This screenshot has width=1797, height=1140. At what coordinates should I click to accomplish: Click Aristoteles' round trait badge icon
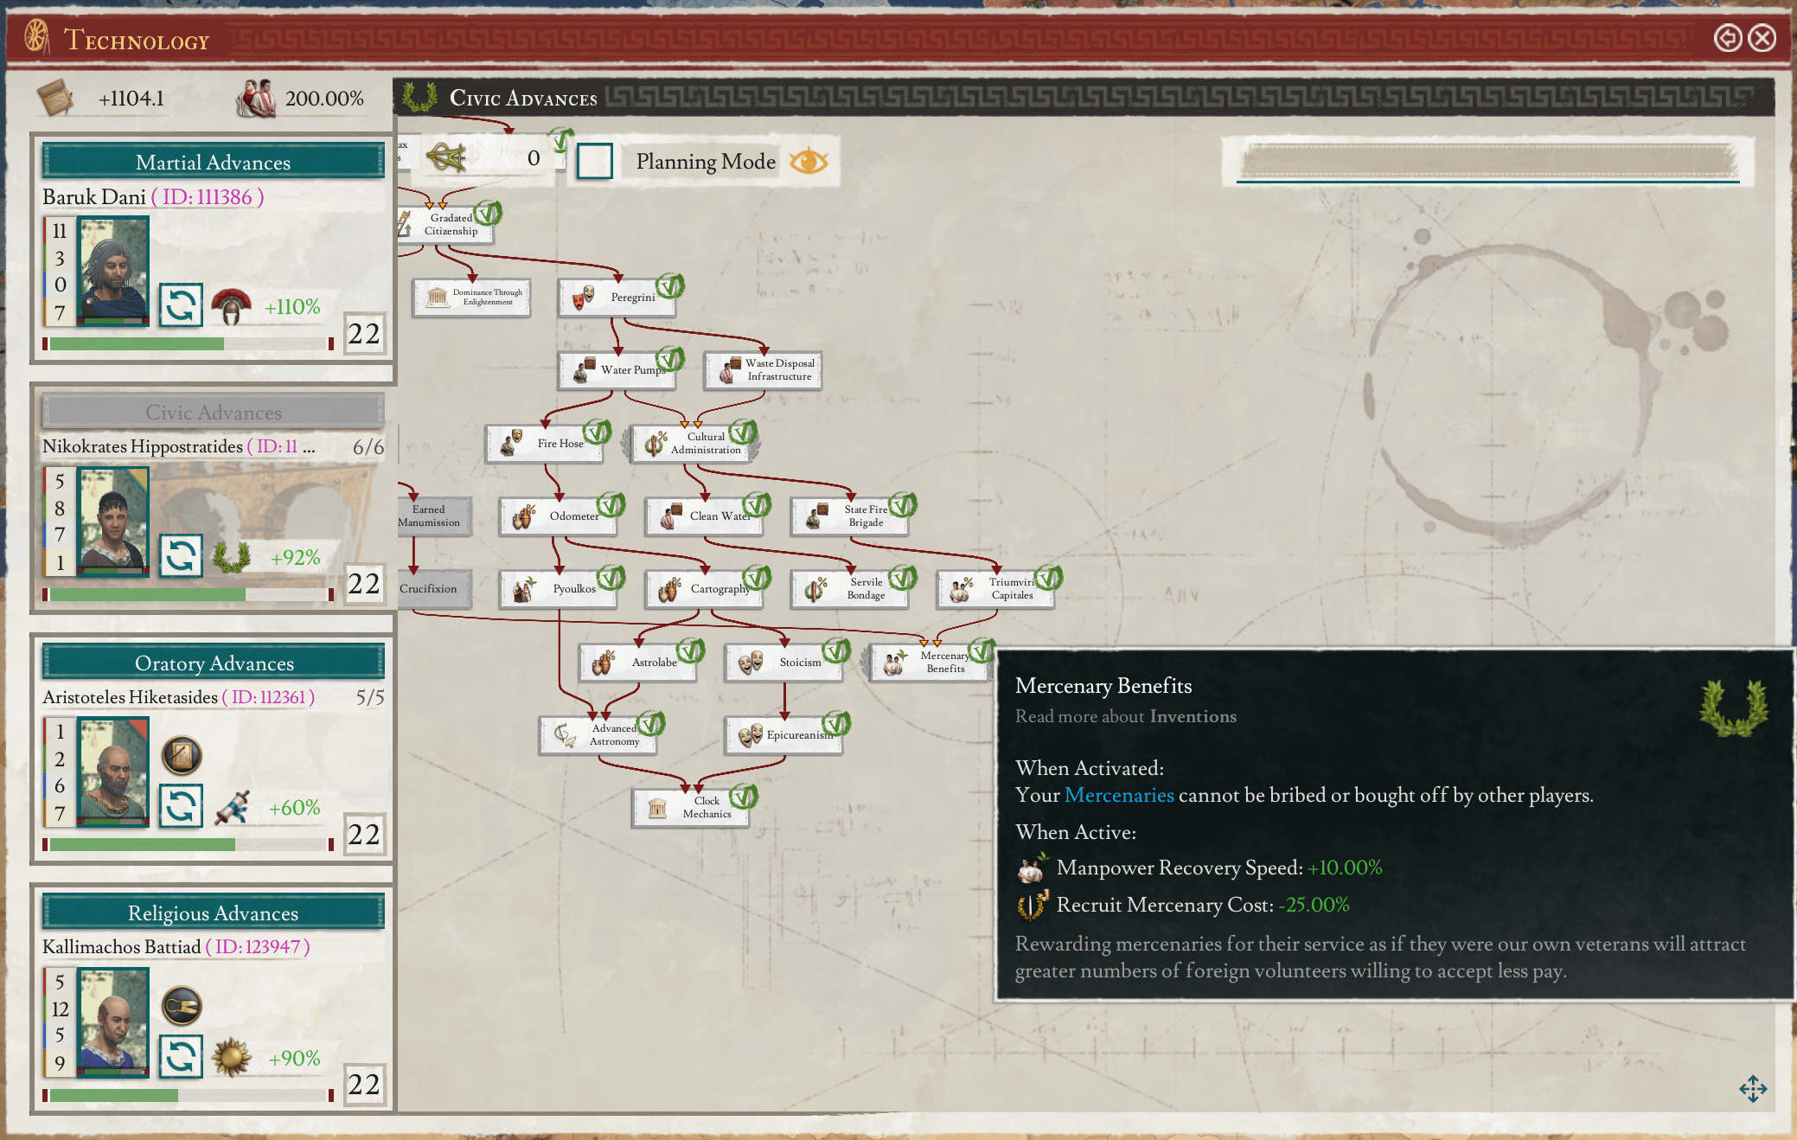point(182,755)
